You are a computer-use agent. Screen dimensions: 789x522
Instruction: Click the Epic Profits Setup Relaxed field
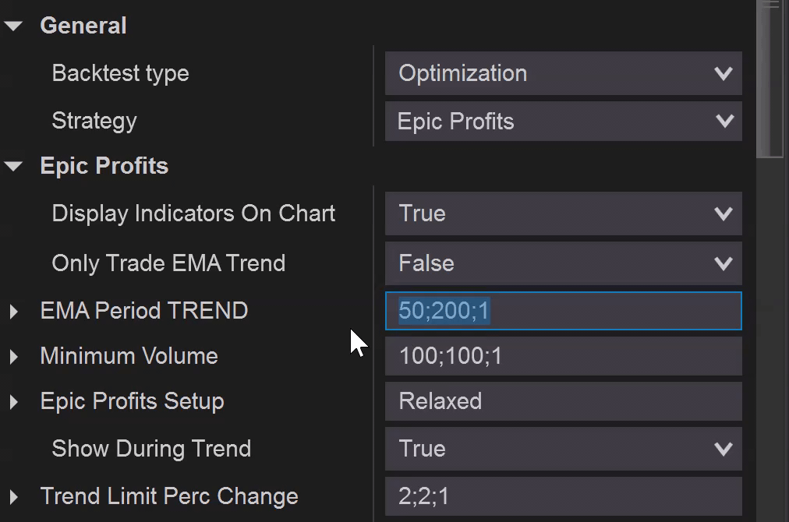(x=563, y=401)
